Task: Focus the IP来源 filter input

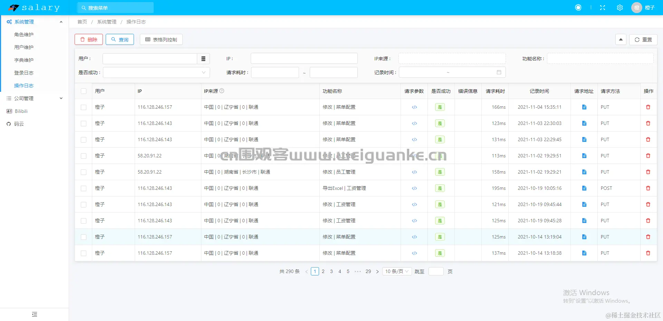Action: click(452, 58)
